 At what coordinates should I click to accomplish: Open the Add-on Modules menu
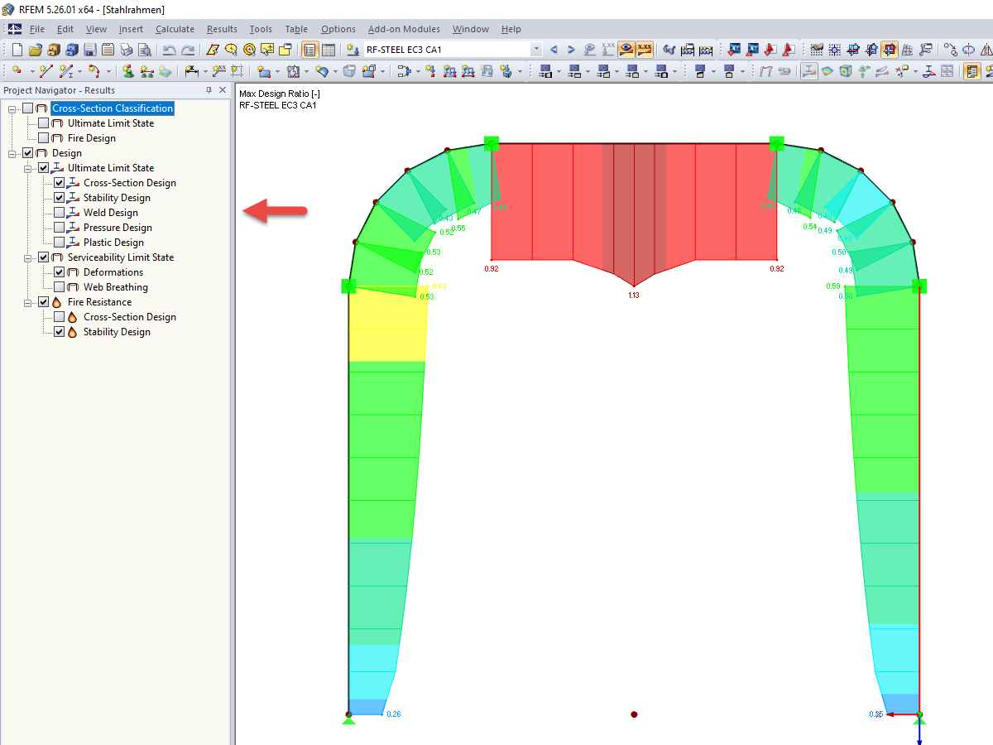click(404, 29)
